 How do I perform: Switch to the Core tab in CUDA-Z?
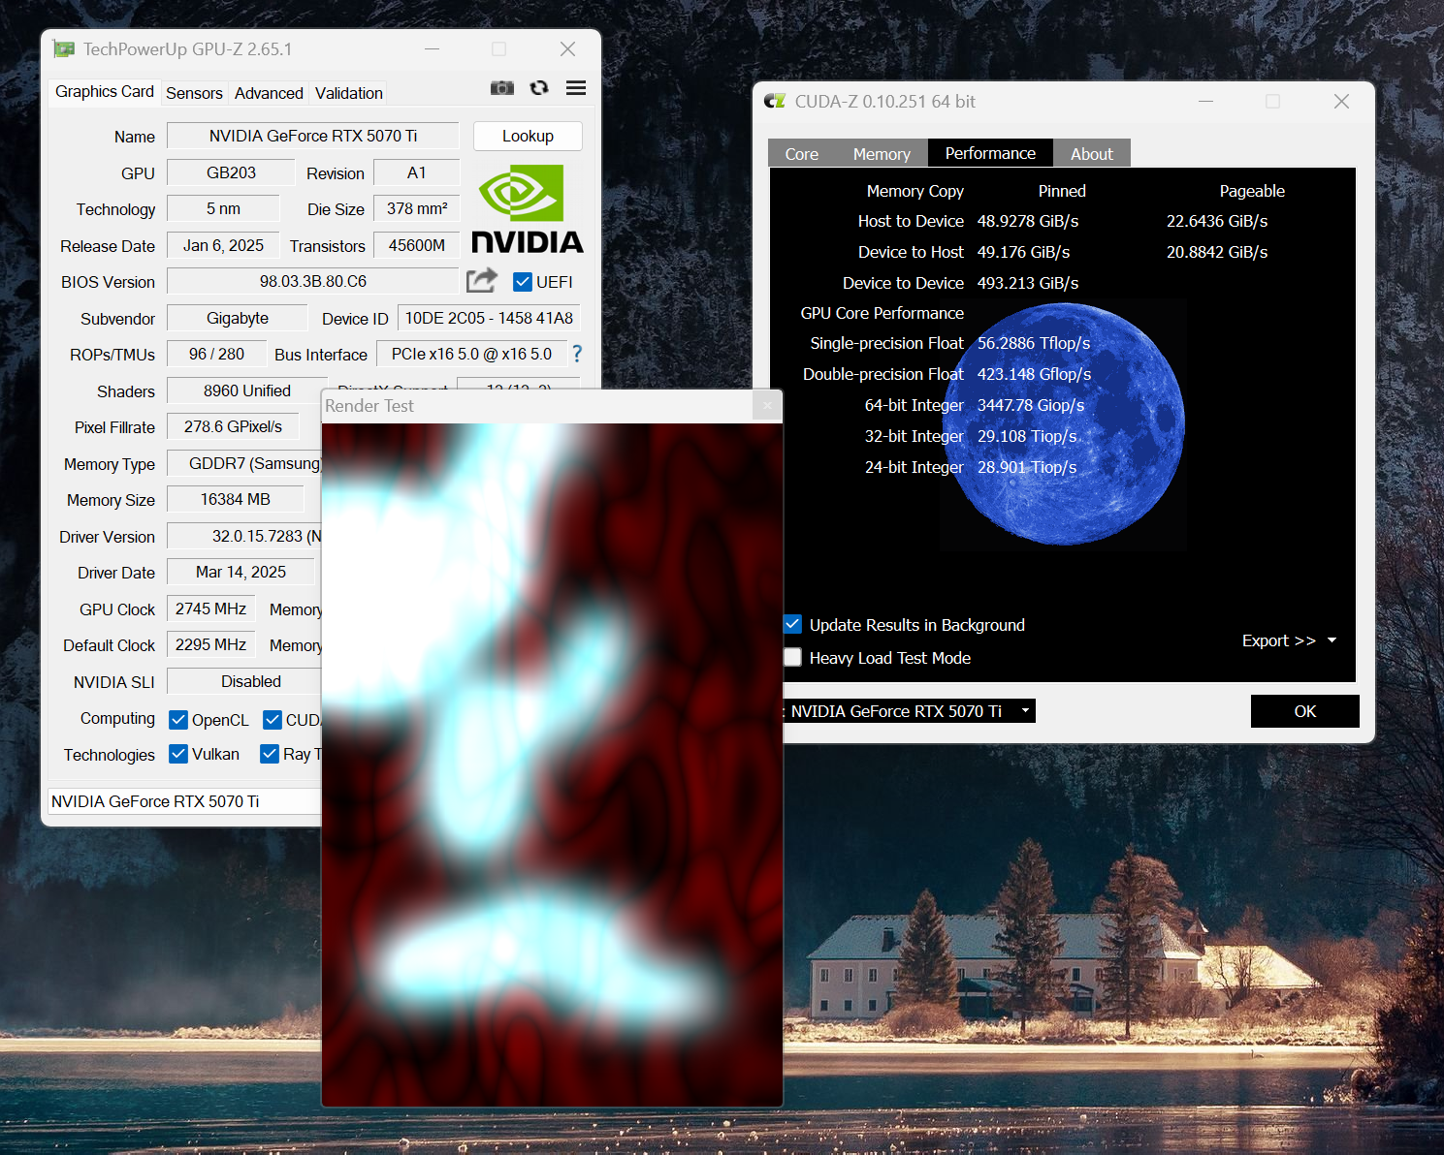(x=802, y=154)
